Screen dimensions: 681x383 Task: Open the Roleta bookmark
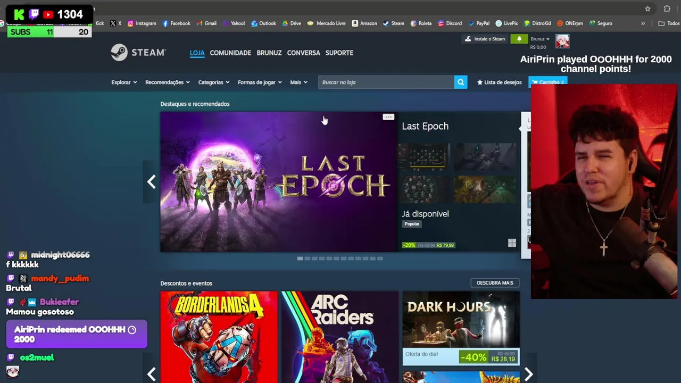421,23
